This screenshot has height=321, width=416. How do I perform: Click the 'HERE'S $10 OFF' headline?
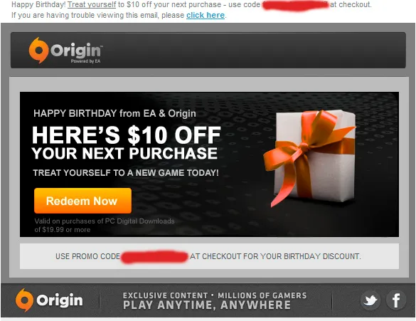(x=127, y=135)
